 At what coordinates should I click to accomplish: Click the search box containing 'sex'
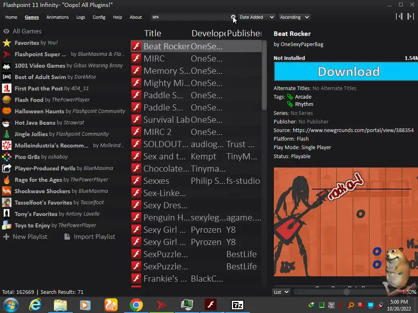[191, 17]
